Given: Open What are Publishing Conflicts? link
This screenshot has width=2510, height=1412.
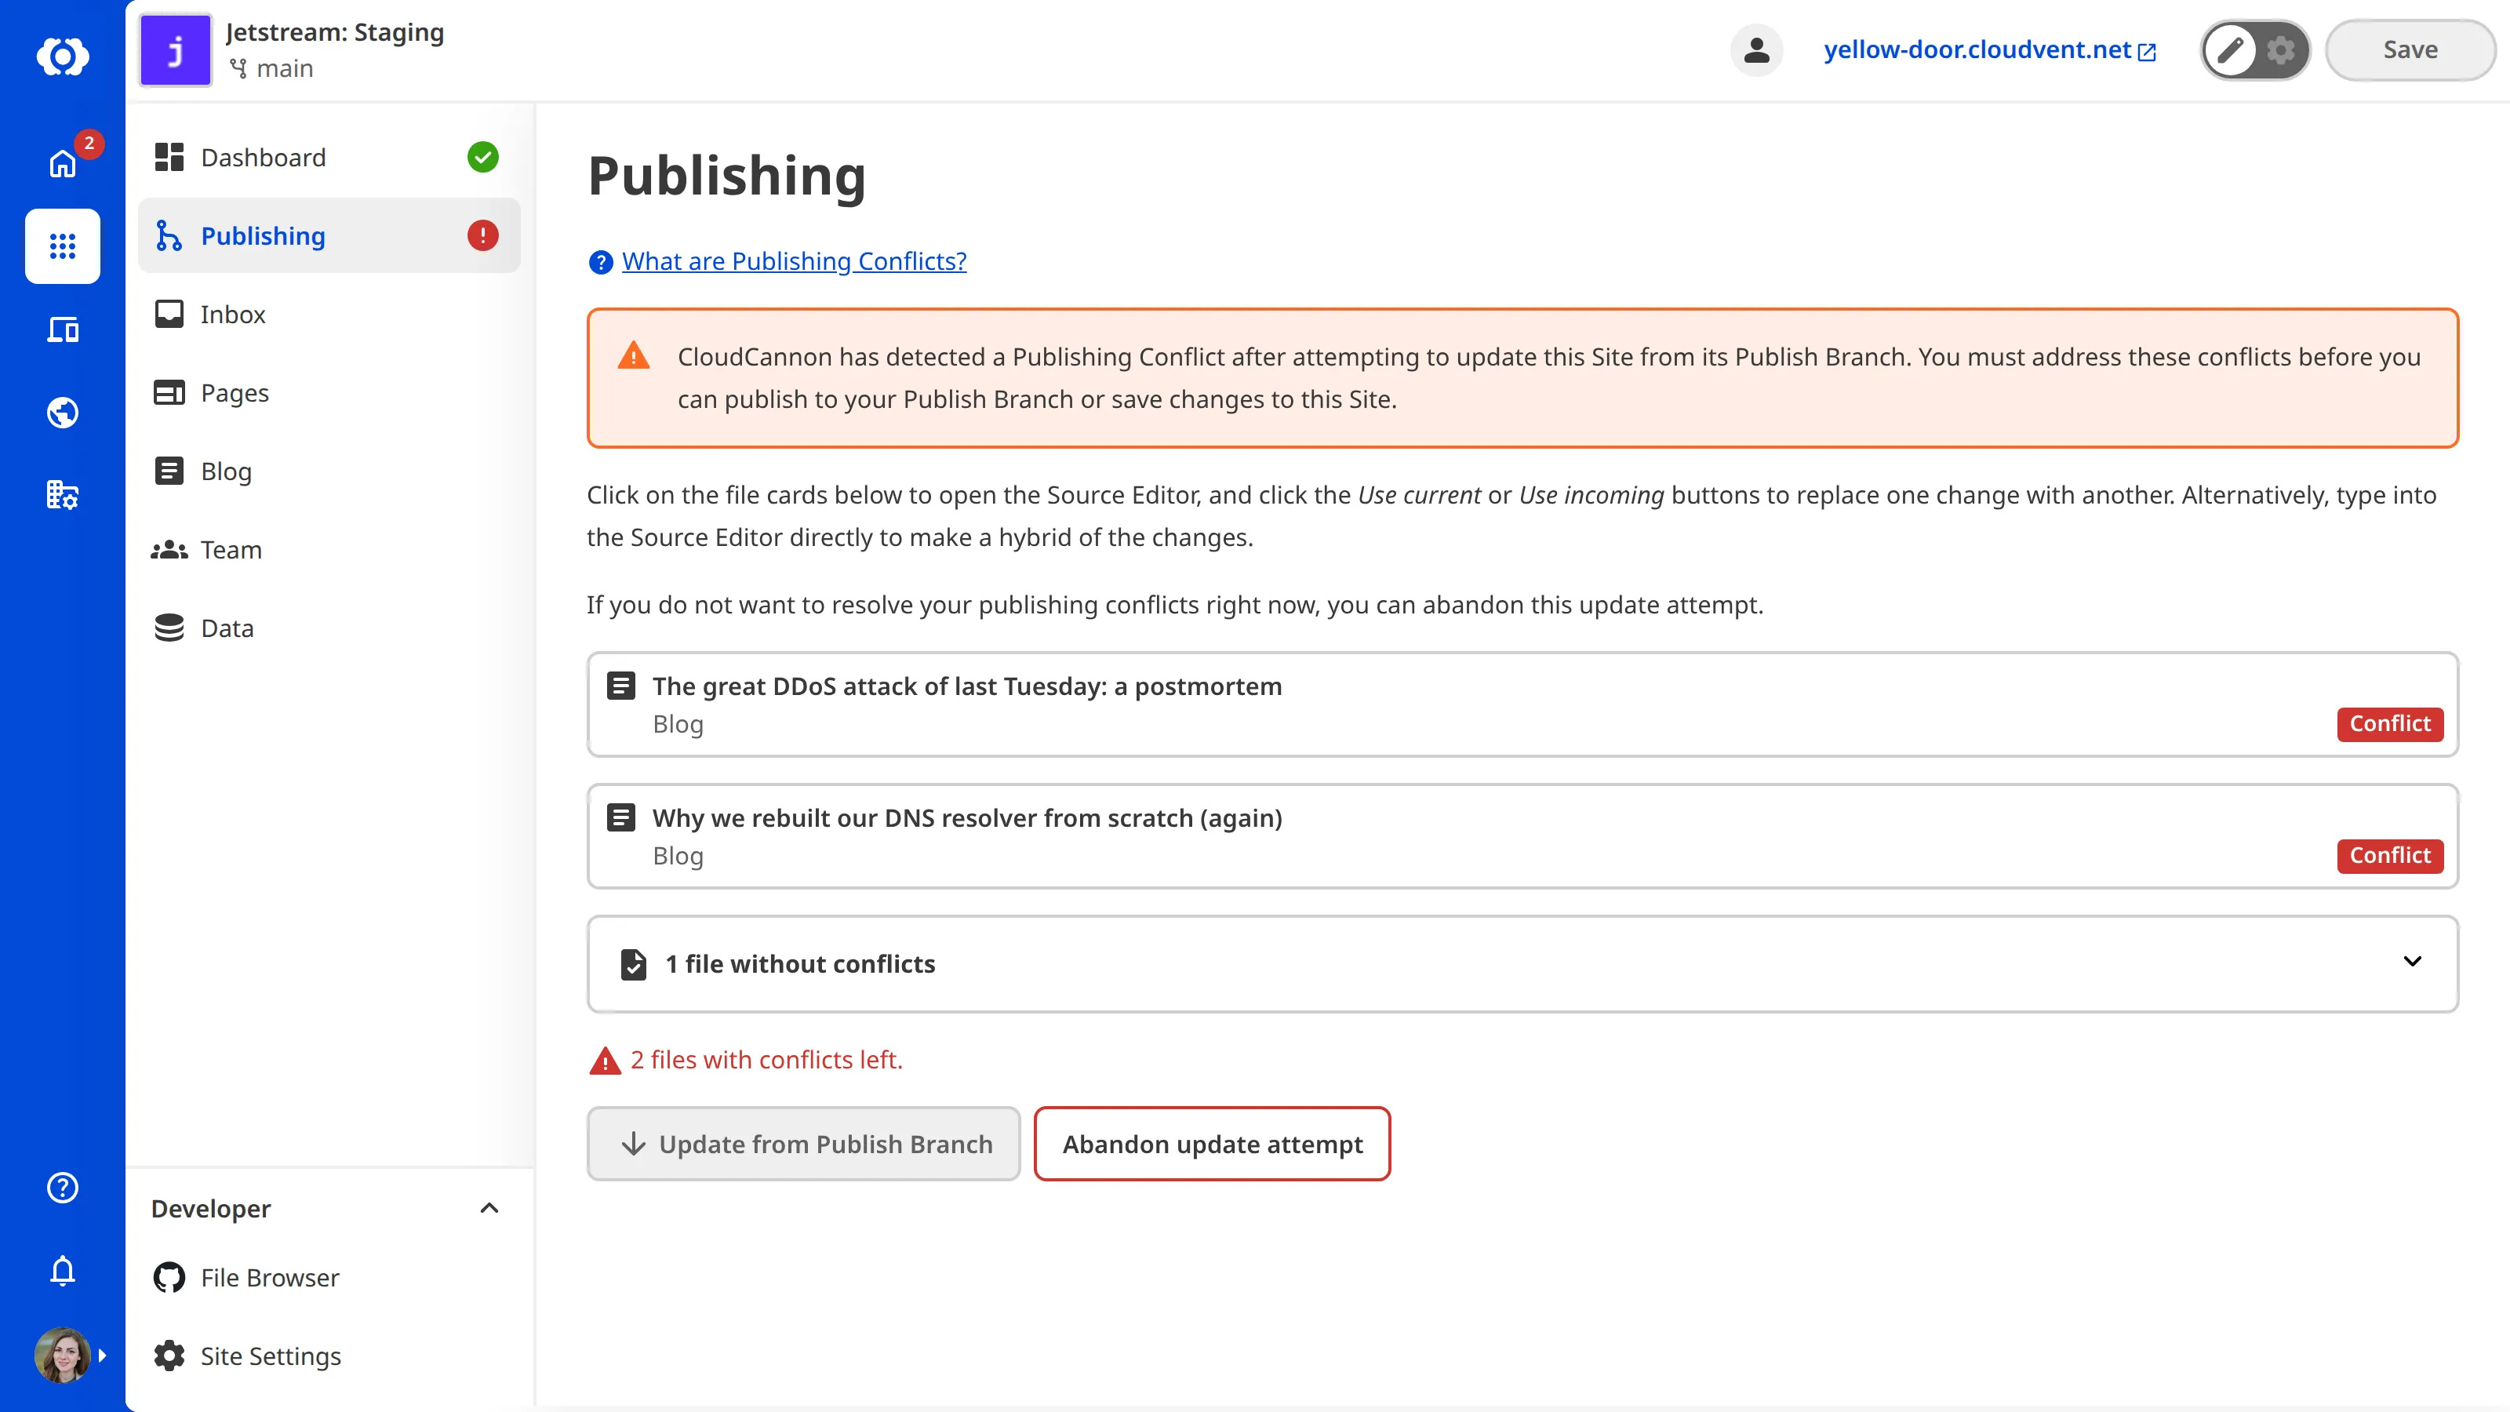Looking at the screenshot, I should [x=794, y=261].
